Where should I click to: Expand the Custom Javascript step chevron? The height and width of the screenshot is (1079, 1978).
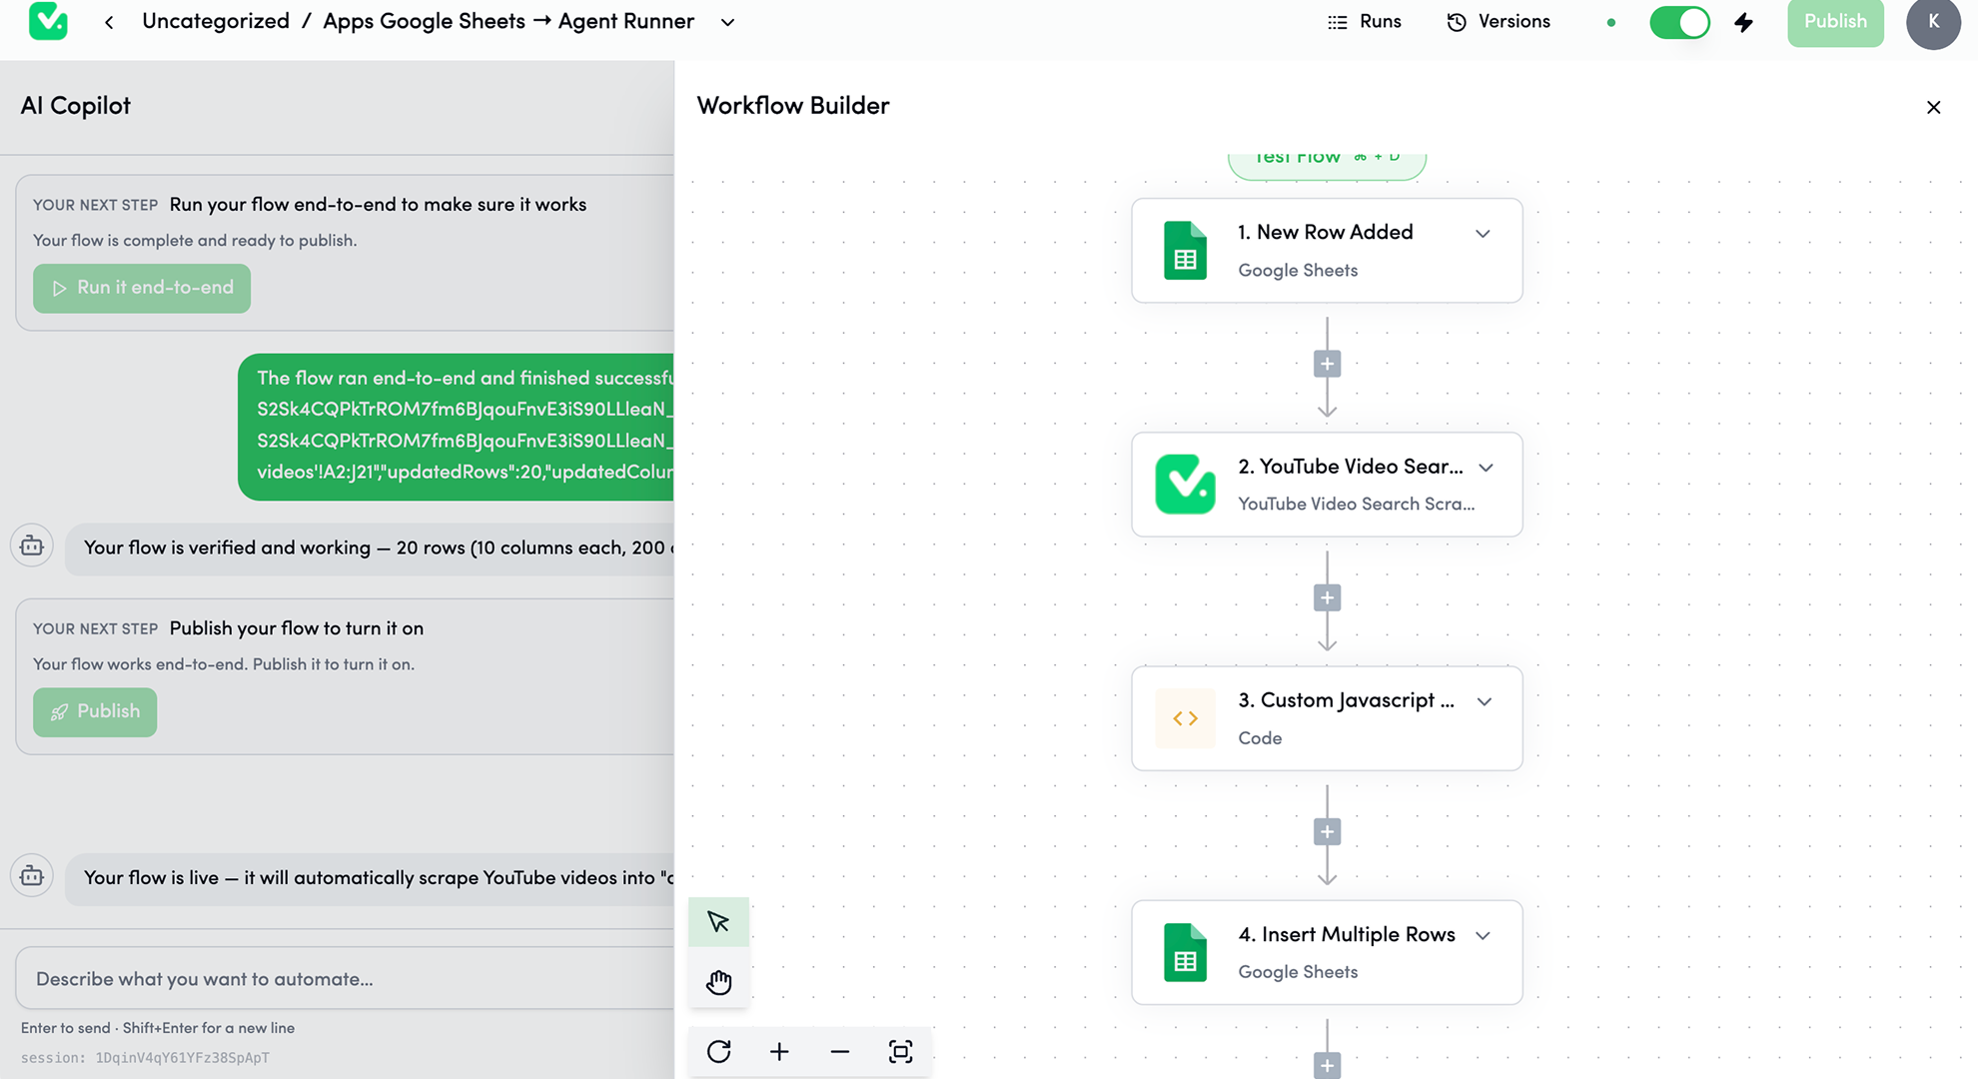point(1484,701)
